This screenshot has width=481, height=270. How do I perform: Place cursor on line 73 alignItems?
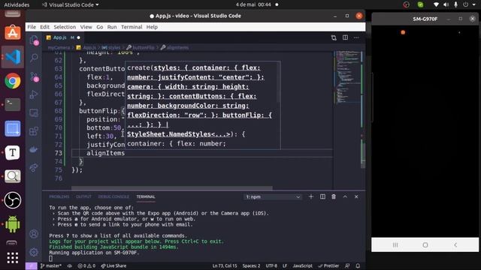tap(105, 153)
